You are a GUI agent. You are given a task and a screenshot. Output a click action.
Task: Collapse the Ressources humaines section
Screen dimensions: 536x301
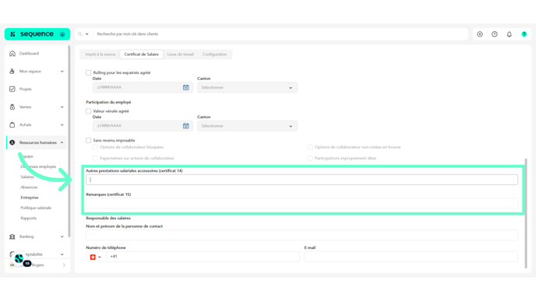point(62,142)
